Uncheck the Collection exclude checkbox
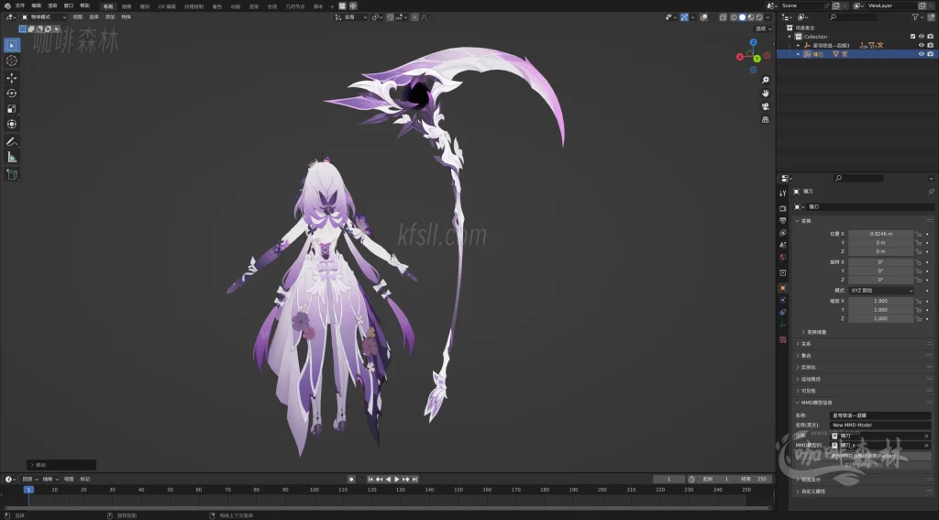 [x=912, y=37]
